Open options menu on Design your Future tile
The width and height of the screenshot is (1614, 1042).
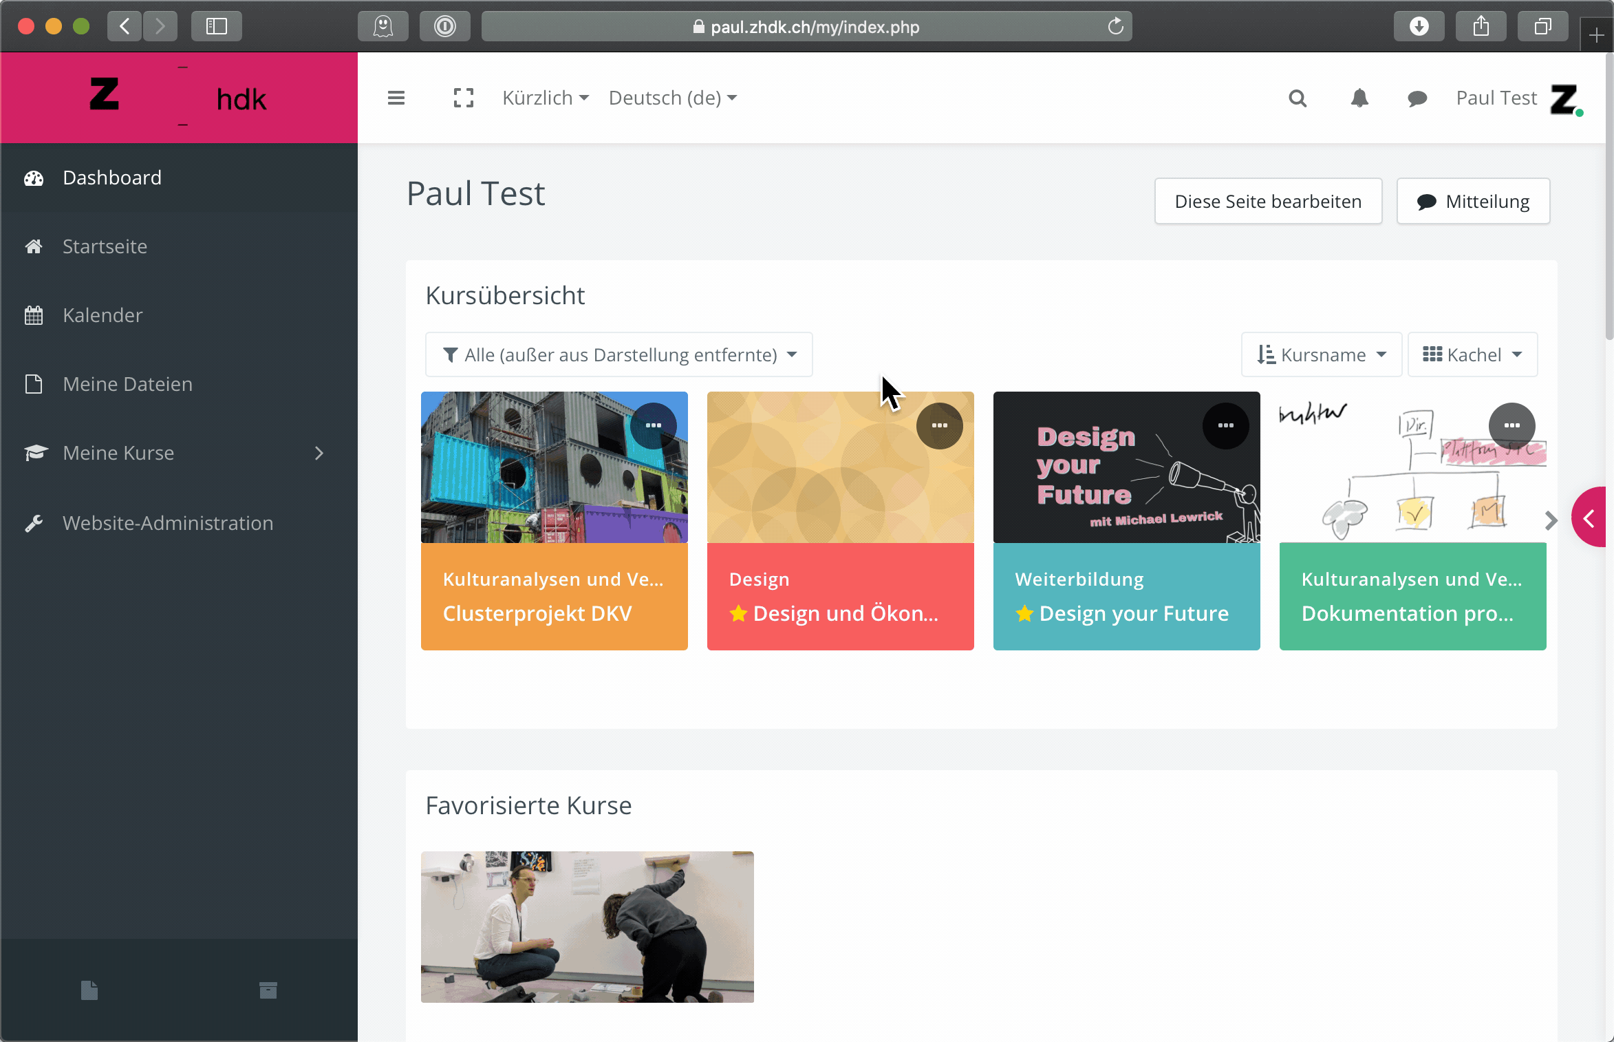point(1225,425)
